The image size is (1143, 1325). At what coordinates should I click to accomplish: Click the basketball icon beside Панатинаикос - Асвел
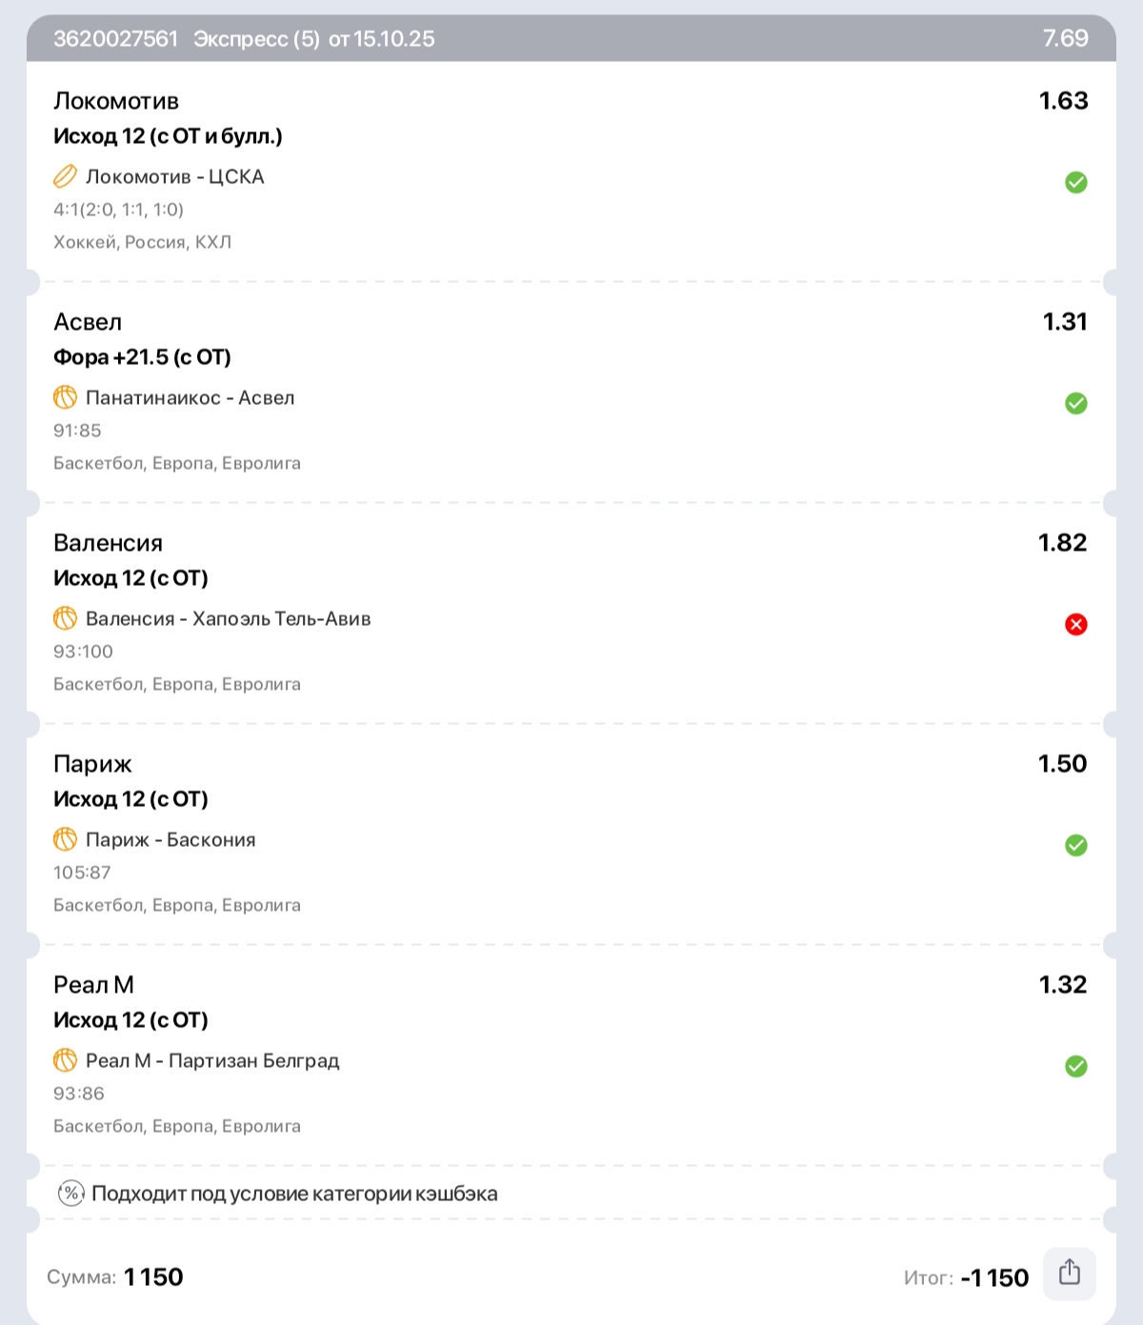tap(65, 397)
